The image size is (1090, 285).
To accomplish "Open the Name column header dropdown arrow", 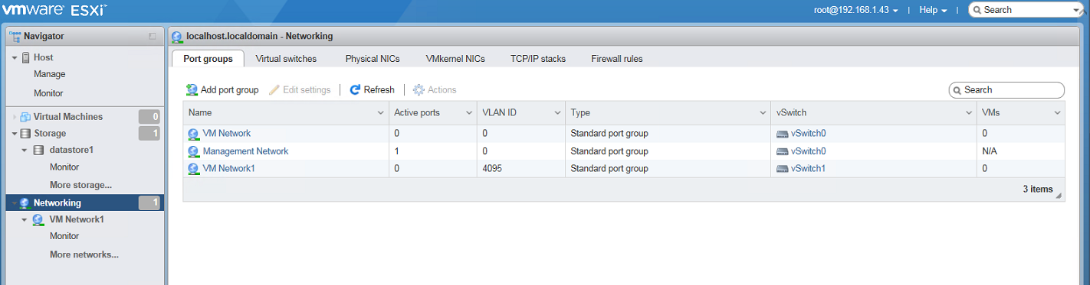I will click(x=381, y=113).
